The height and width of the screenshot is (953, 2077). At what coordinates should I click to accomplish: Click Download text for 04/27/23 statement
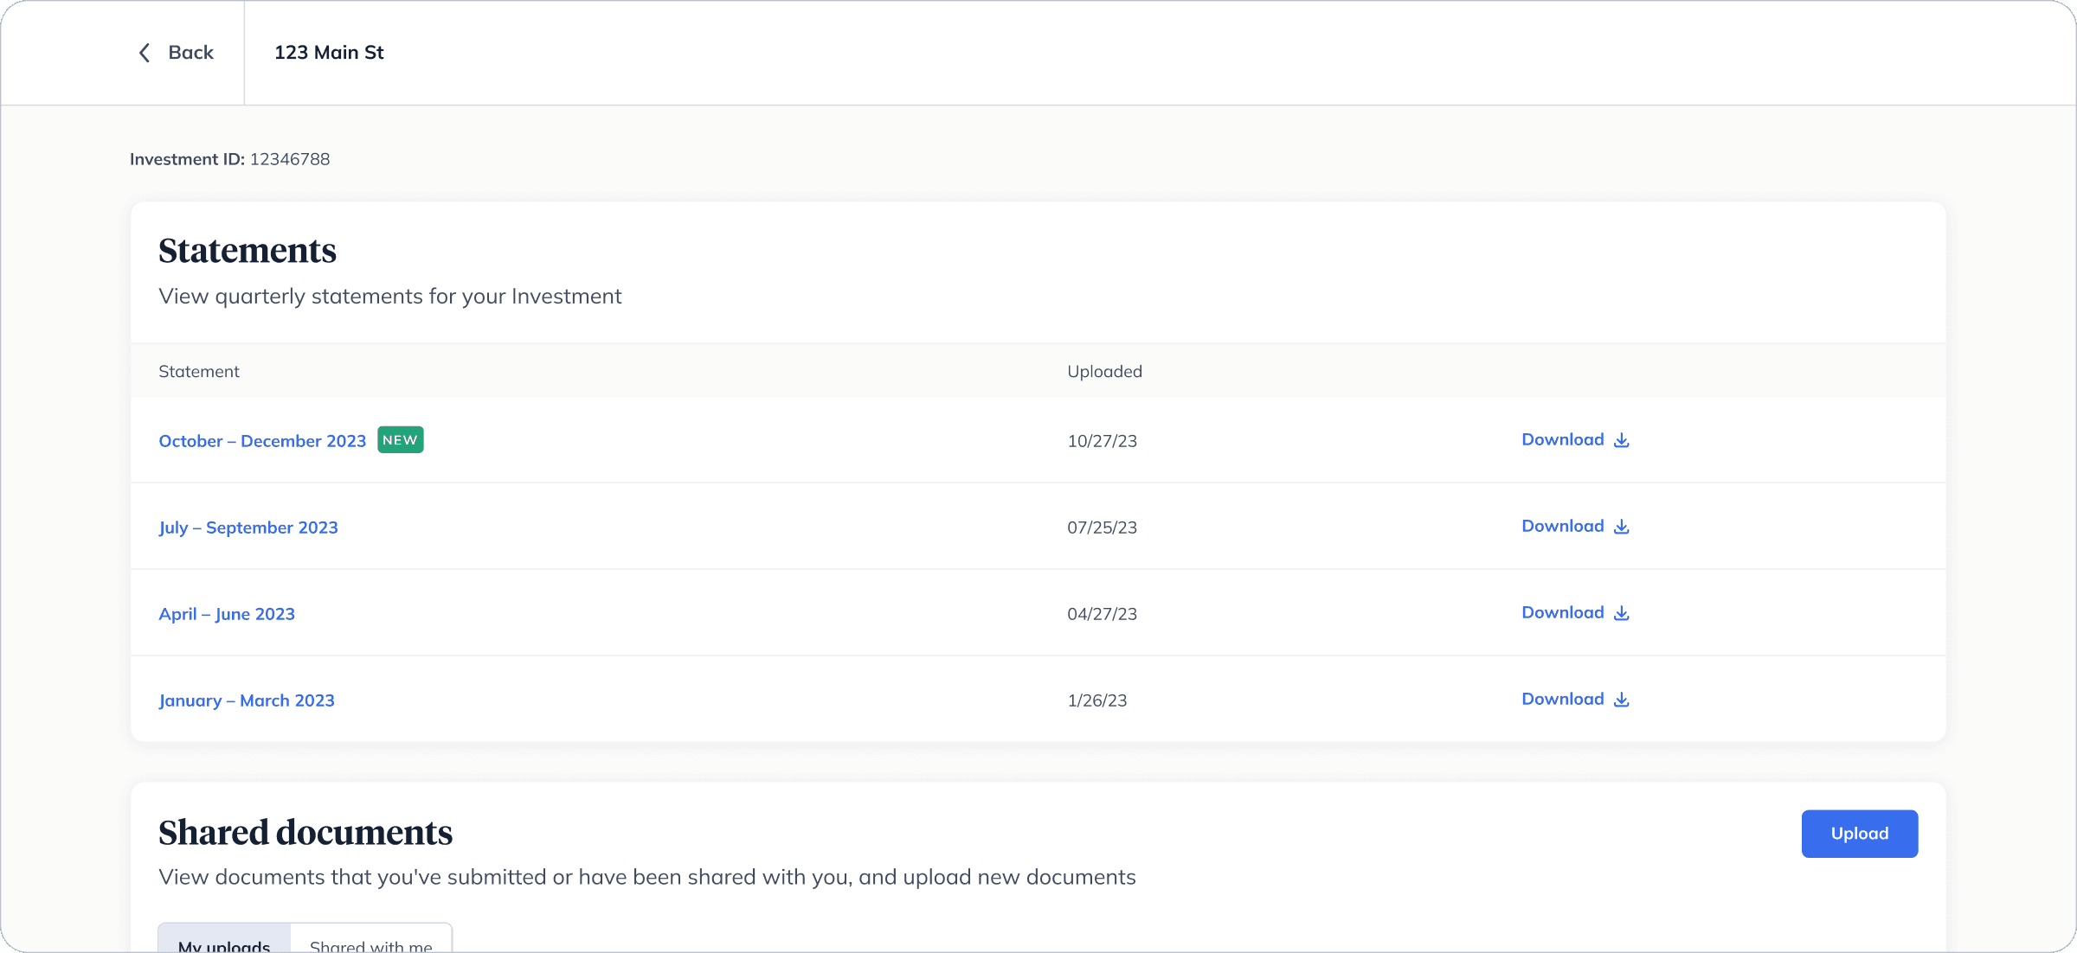1562,612
